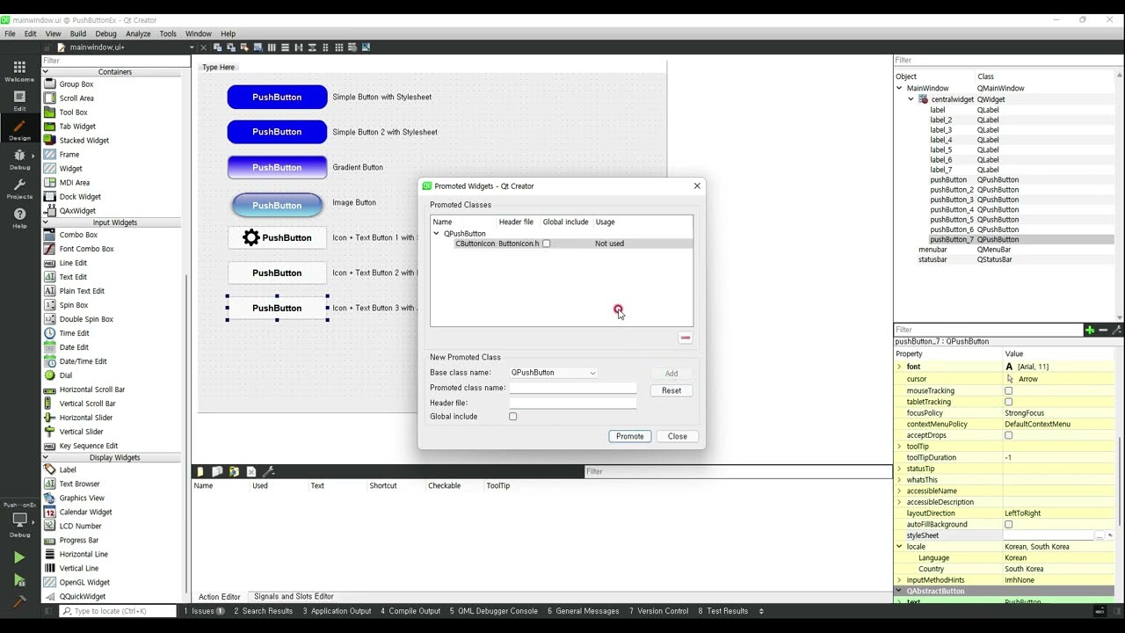
Task: Collapse the Containers widget category
Action: [x=46, y=72]
